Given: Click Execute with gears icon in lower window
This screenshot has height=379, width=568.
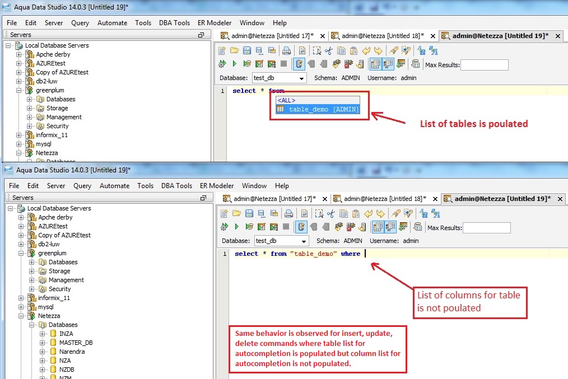Looking at the screenshot, I should coord(225,227).
